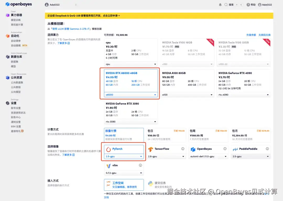The image size is (283, 201).
Task: Click 文档 link at bottom
Action: pos(106,197)
